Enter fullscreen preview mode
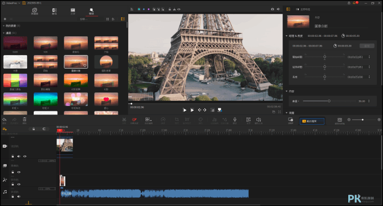This screenshot has height=206, width=383. tap(279, 112)
